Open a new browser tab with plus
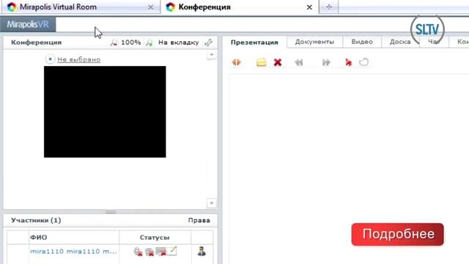The width and height of the screenshot is (469, 264). pyautogui.click(x=329, y=7)
